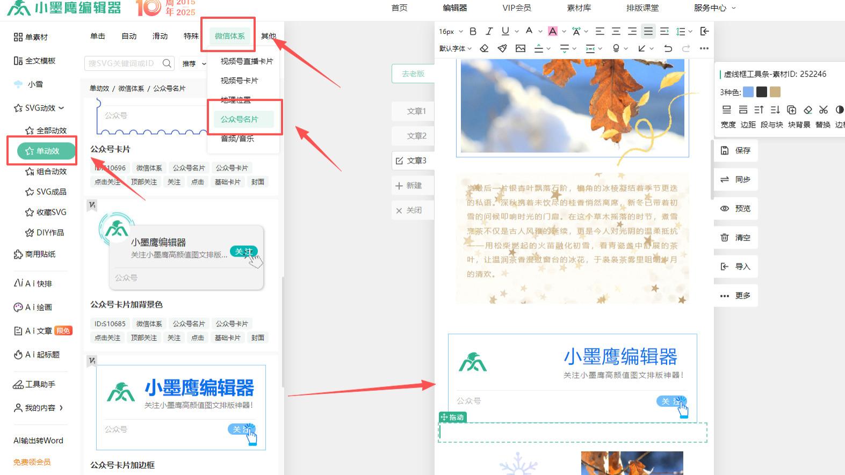Expand underline style dropdown arrow
845x475 pixels.
[x=517, y=32]
